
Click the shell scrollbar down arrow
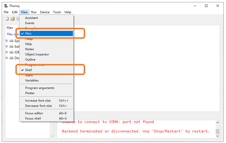pyautogui.click(x=218, y=136)
